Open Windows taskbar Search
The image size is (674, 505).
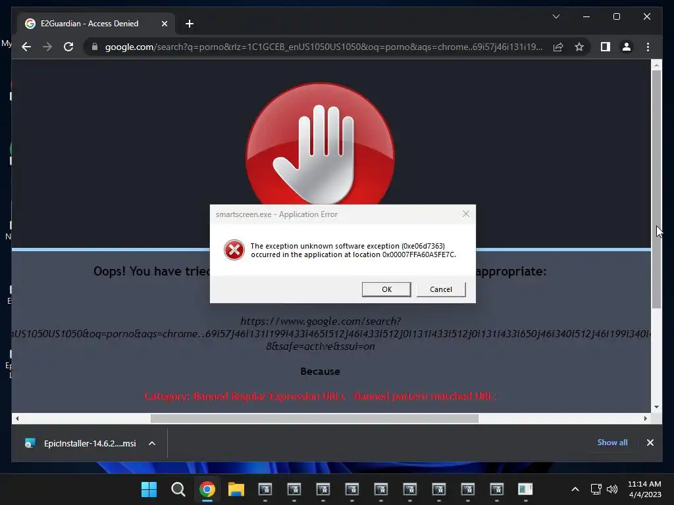tap(178, 489)
